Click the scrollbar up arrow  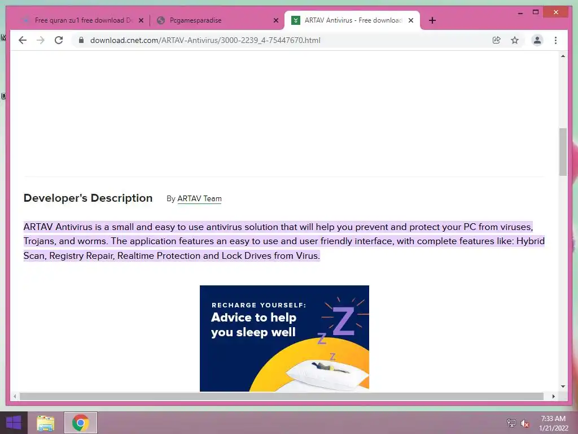pos(563,56)
